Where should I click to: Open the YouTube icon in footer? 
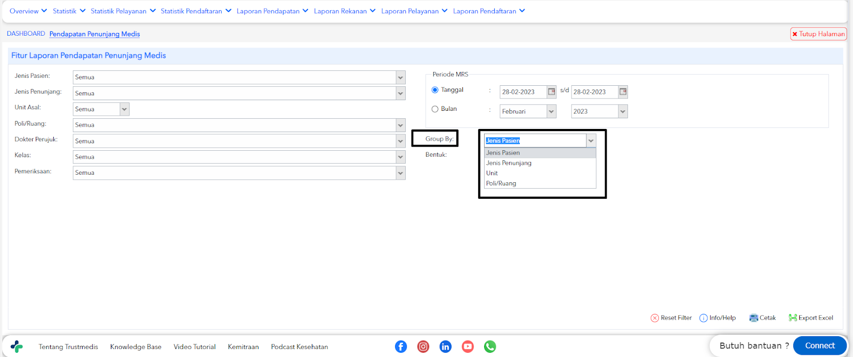click(x=468, y=346)
